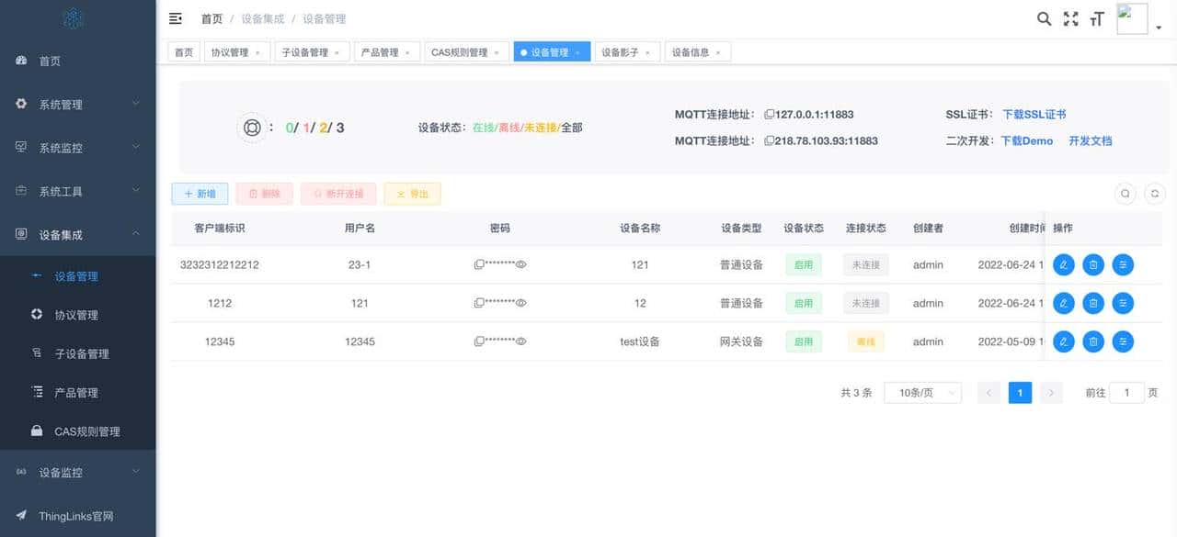Click the 下载SSL证书 link
This screenshot has height=537, width=1177.
pyautogui.click(x=1035, y=114)
